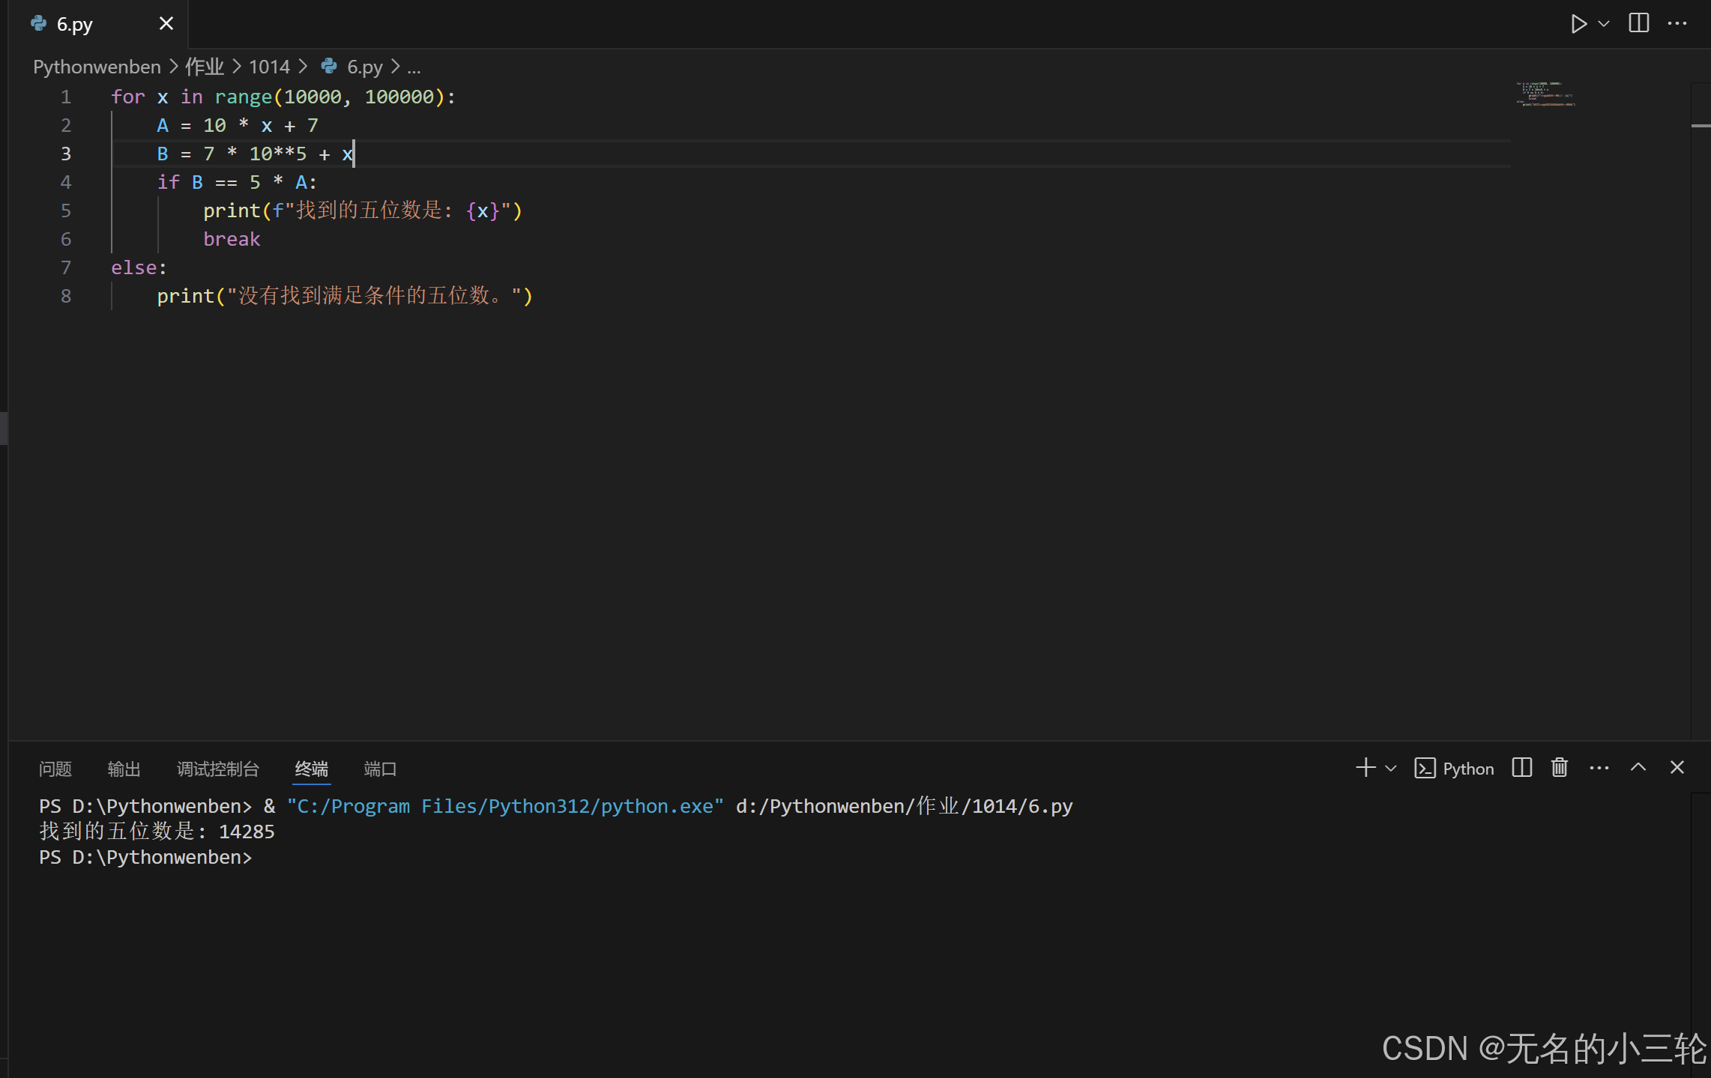Switch to the 输出 panel tab
Screen dimensions: 1711x1078
coord(124,769)
